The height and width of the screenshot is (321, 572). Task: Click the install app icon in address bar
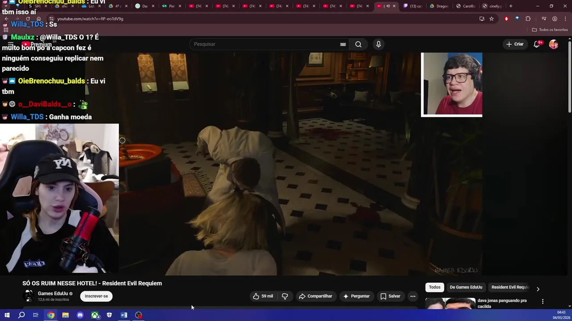(x=482, y=19)
